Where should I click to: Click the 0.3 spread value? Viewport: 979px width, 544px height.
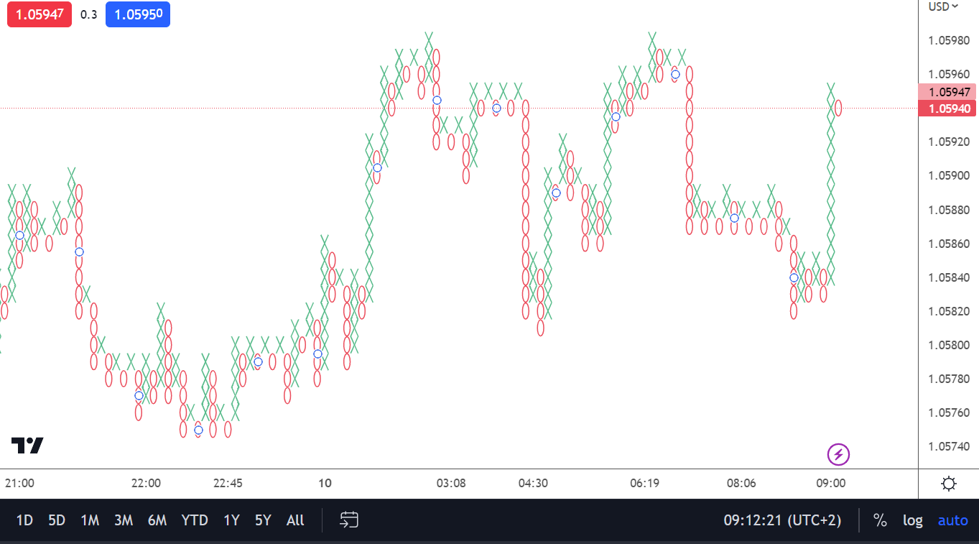tap(88, 14)
